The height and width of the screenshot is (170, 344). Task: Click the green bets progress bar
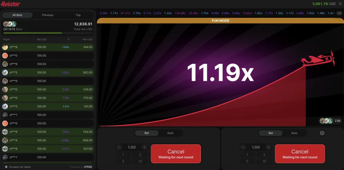coord(33,33)
